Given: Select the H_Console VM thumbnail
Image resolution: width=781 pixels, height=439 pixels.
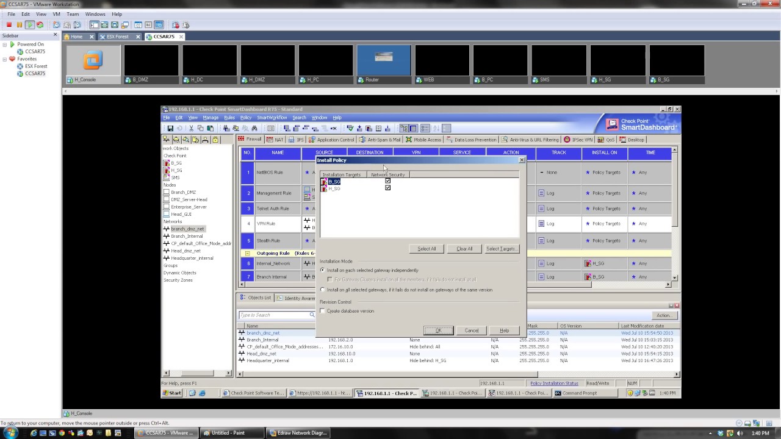Looking at the screenshot, I should coord(93,64).
